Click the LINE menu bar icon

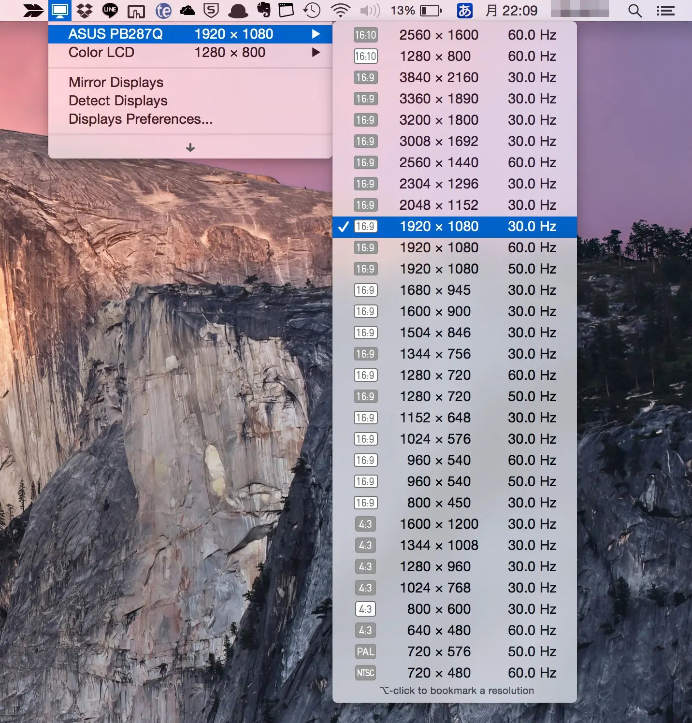point(110,11)
